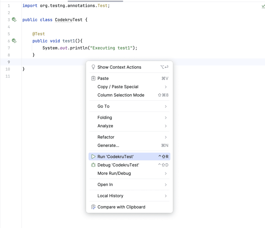Open the Refactor submenu
Image resolution: width=265 pixels, height=228 pixels.
pos(129,137)
